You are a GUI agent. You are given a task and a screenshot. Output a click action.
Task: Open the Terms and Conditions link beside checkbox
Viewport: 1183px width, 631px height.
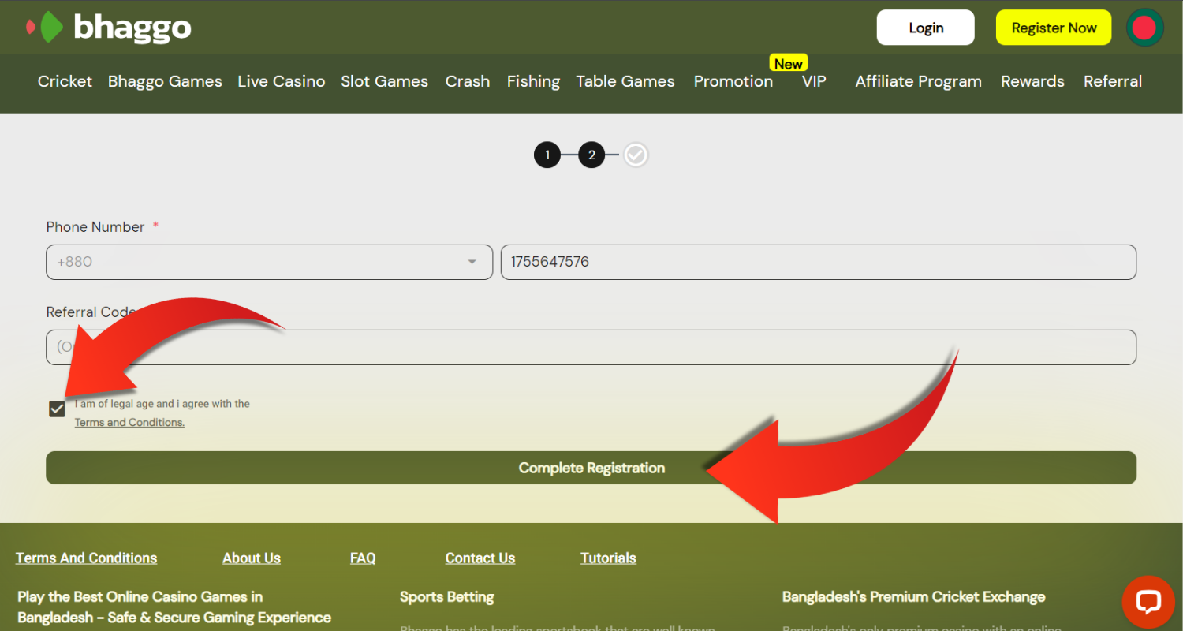coord(129,422)
